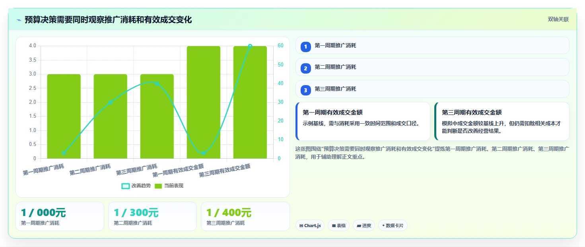Click the right axis value 30
Image resolution: width=585 pixels, height=247 pixels.
tap(280, 102)
